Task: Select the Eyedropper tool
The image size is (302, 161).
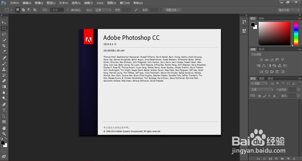Action: click(4, 52)
